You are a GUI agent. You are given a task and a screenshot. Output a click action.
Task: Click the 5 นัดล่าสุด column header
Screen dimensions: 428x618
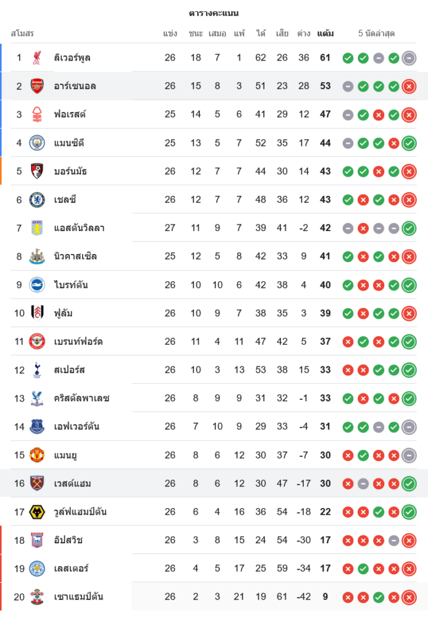tap(376, 33)
